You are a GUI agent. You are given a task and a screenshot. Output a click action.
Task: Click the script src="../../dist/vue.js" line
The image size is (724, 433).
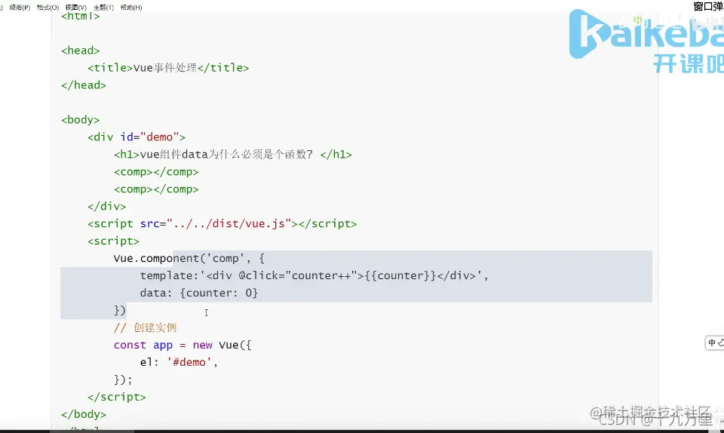[x=222, y=224]
